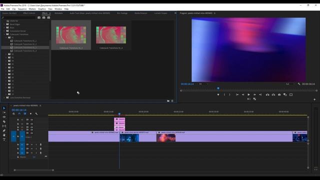Toggle Snap in the timeline

pos(19,113)
